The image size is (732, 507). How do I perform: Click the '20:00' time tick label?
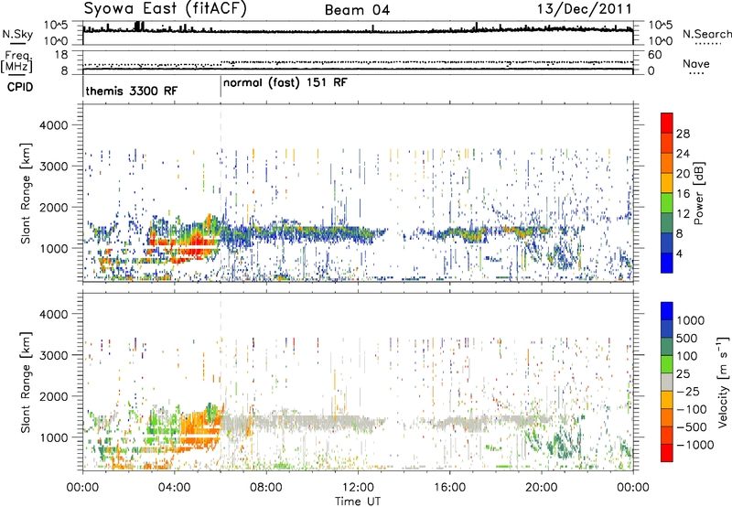click(x=542, y=488)
